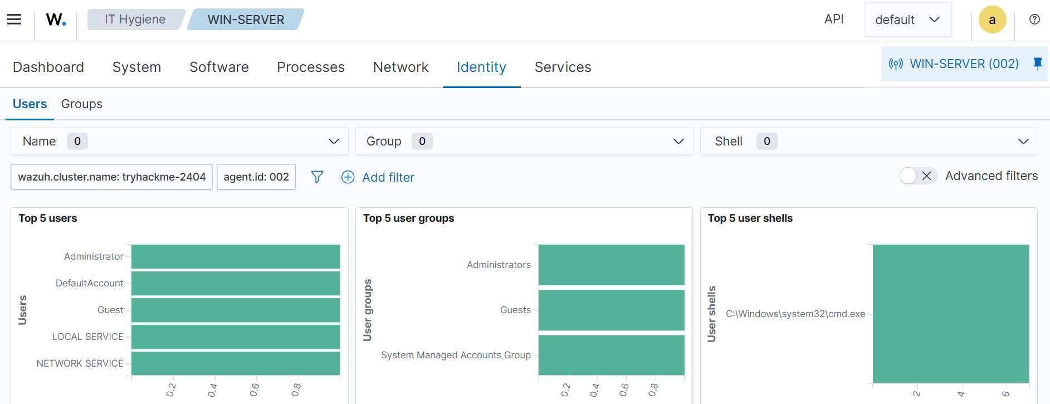Viewport: 1050px width, 404px height.
Task: Click the agent.id: 002 filter pill
Action: point(256,177)
